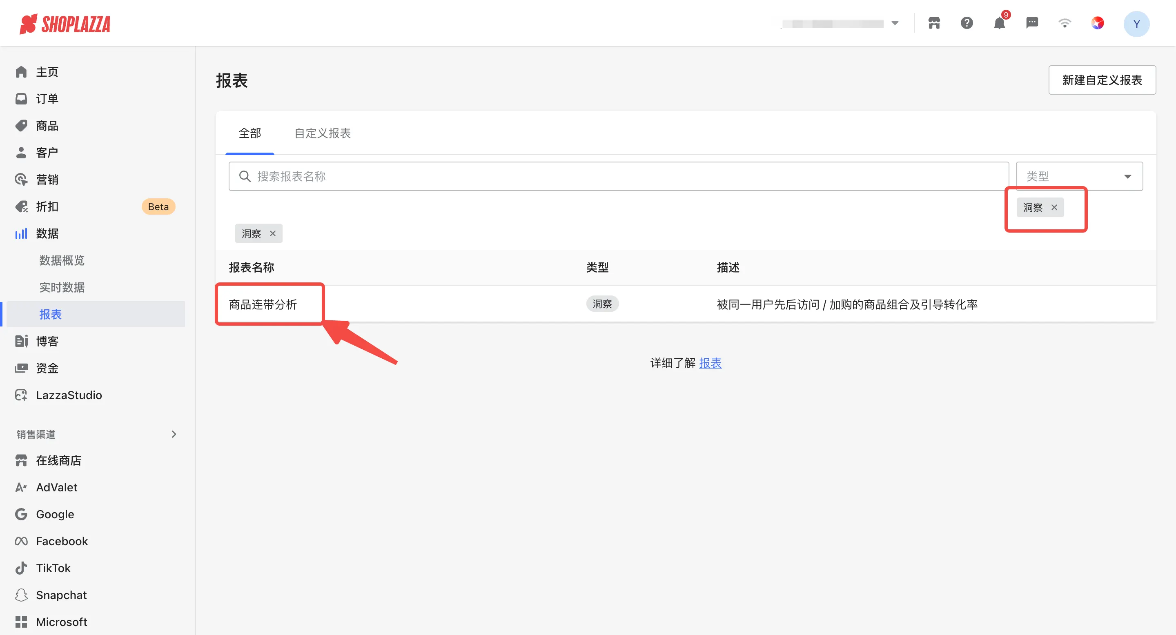Click the Snapchat sidebar label

pyautogui.click(x=62, y=595)
